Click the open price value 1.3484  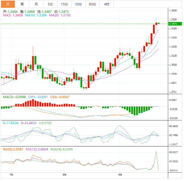tap(13, 12)
